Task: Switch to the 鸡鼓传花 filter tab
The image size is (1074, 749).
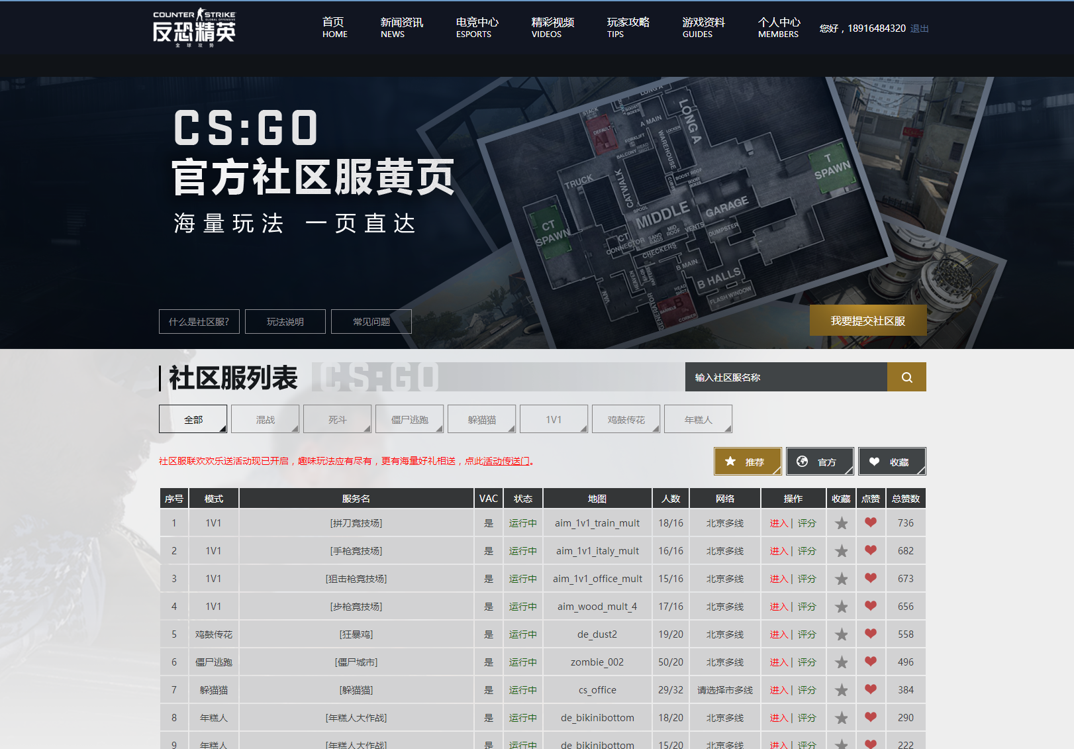Action: tap(626, 419)
